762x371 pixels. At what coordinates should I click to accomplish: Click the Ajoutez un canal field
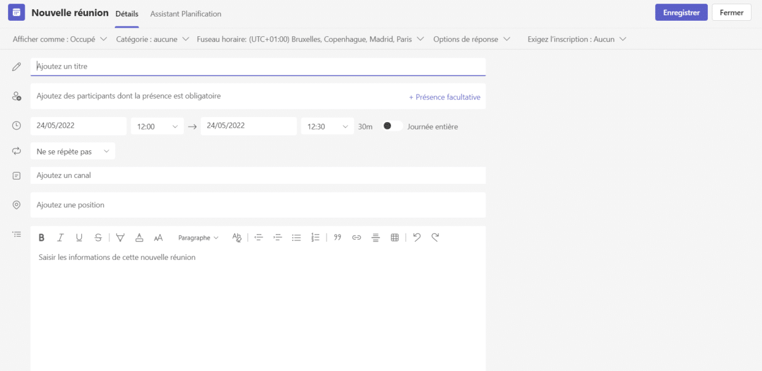258,175
